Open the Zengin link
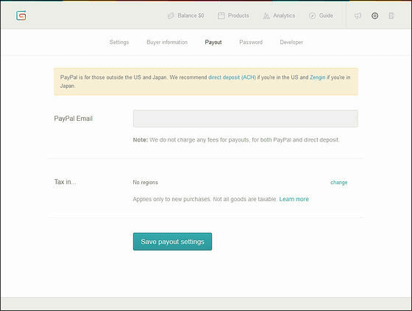This screenshot has width=412, height=311. (x=317, y=77)
